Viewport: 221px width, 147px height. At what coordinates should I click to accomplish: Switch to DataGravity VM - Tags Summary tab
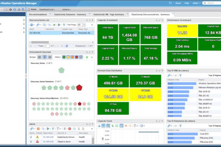(x=109, y=14)
